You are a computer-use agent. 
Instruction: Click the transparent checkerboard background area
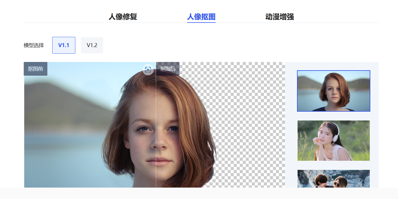click(x=248, y=128)
